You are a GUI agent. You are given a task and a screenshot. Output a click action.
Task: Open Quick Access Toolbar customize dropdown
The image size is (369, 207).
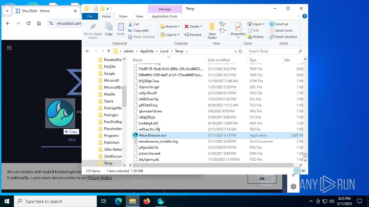[108, 9]
